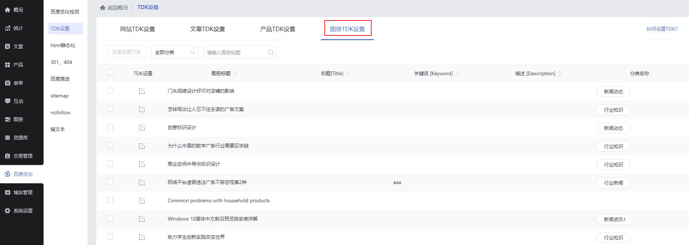
Task: Edit TDK for 创意标识设计 row
Action: coord(142,127)
